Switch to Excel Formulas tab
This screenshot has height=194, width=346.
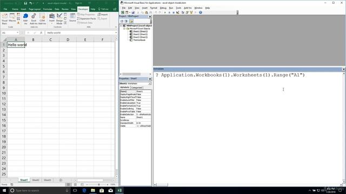[x=48, y=9]
